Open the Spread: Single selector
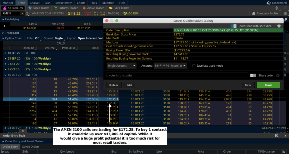This screenshot has height=154, width=289. click(x=54, y=38)
